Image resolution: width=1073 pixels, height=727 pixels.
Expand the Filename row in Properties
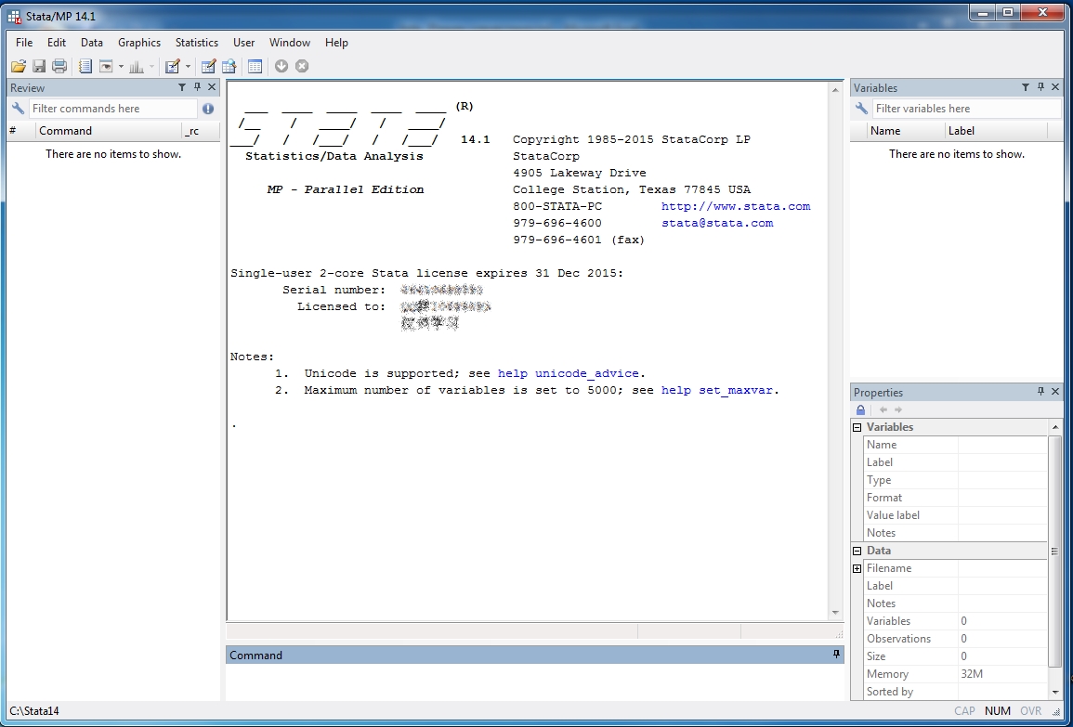tap(857, 568)
